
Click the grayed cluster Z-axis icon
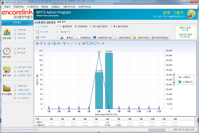tap(79, 44)
